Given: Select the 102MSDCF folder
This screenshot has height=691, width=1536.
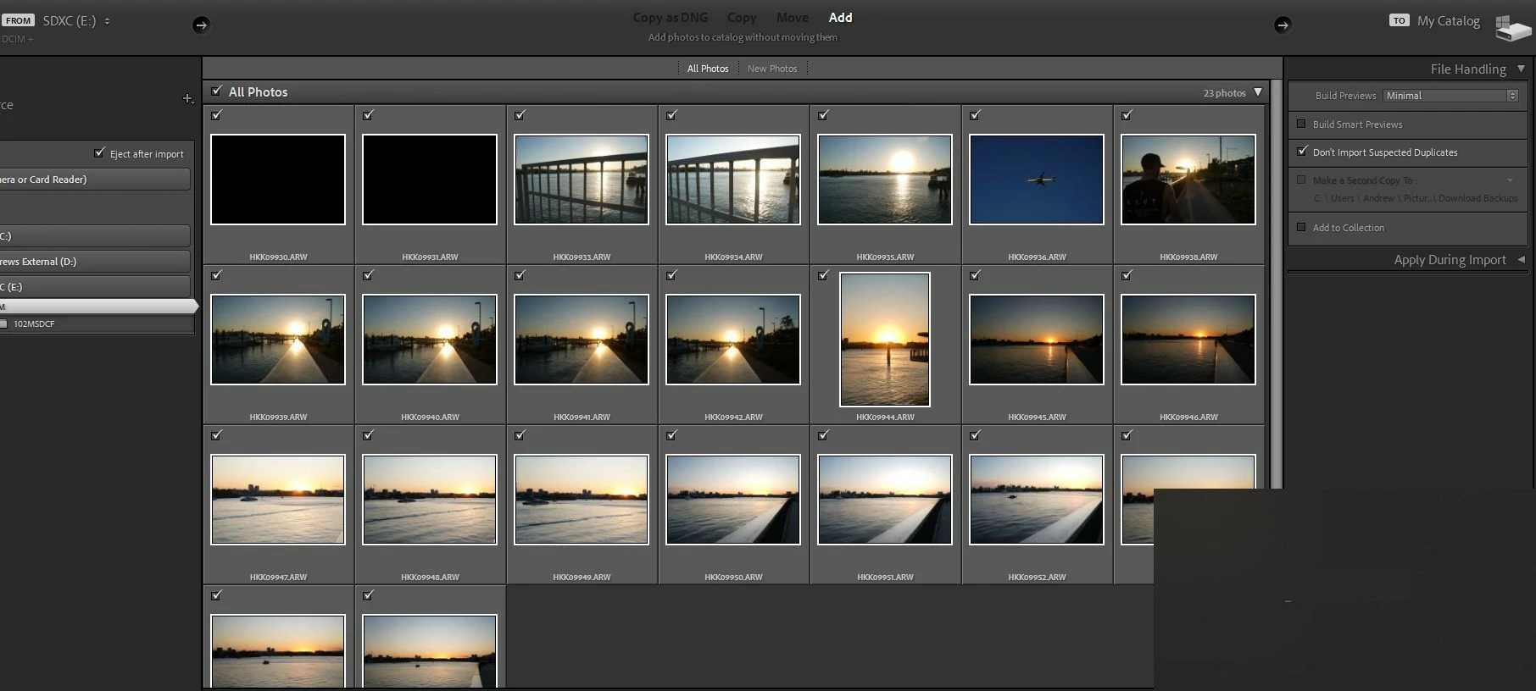Looking at the screenshot, I should coord(34,323).
